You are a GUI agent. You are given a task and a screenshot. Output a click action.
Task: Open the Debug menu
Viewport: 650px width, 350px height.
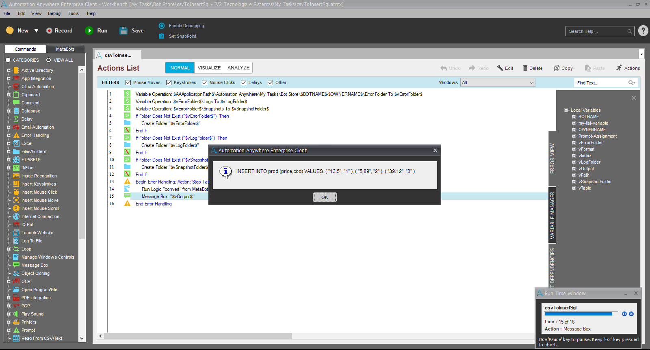coord(54,13)
